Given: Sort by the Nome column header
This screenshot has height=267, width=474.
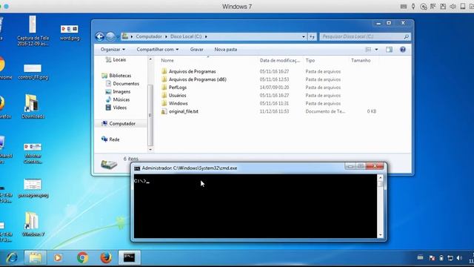Looking at the screenshot, I should coord(167,60).
